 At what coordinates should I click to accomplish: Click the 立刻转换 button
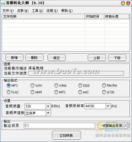pyautogui.click(x=66, y=135)
